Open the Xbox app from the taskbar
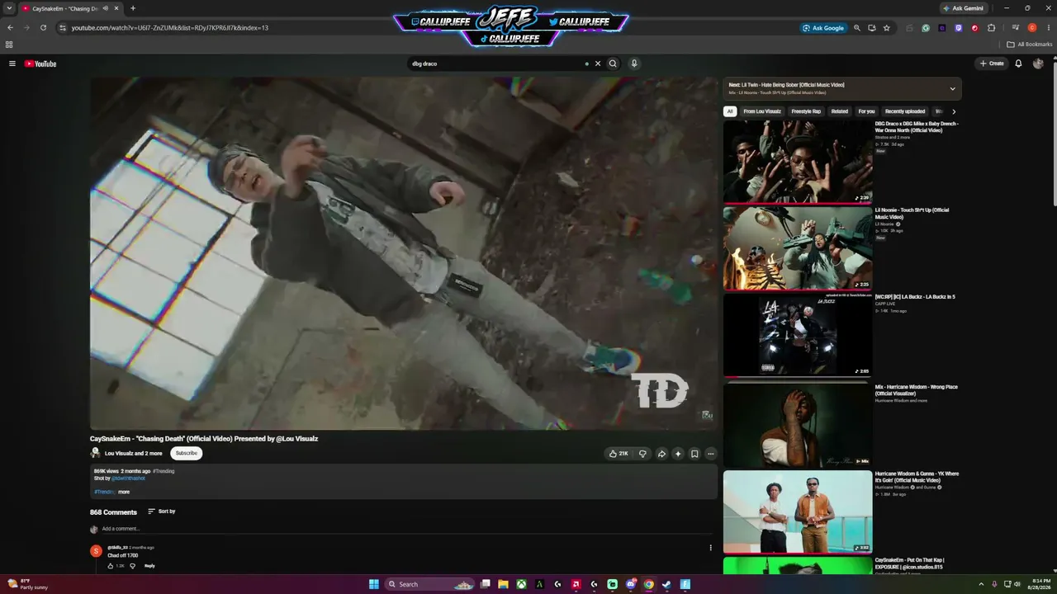This screenshot has width=1057, height=594. point(522,584)
